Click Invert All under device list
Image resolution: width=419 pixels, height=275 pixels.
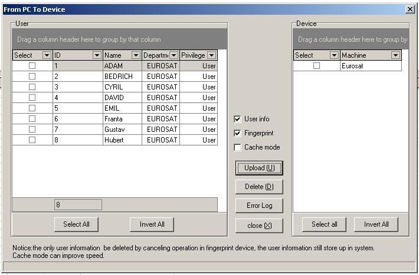(x=376, y=224)
